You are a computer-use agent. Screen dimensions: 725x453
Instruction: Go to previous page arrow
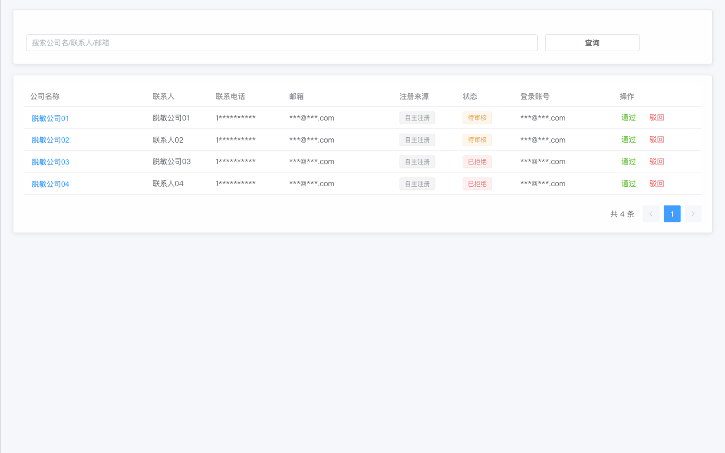tap(651, 214)
